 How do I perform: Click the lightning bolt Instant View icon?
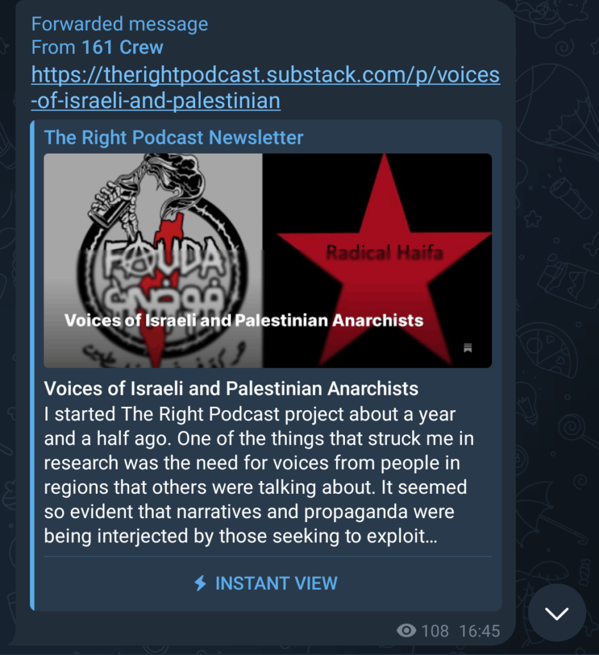201,583
